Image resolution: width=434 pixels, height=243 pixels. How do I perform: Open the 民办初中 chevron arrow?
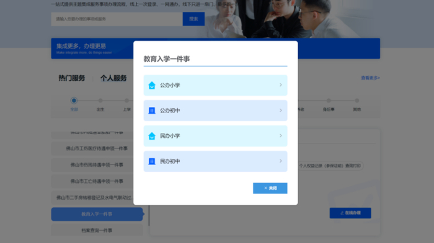point(280,161)
